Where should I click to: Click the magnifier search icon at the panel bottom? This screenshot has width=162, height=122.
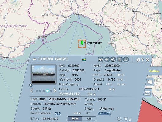click(x=119, y=119)
